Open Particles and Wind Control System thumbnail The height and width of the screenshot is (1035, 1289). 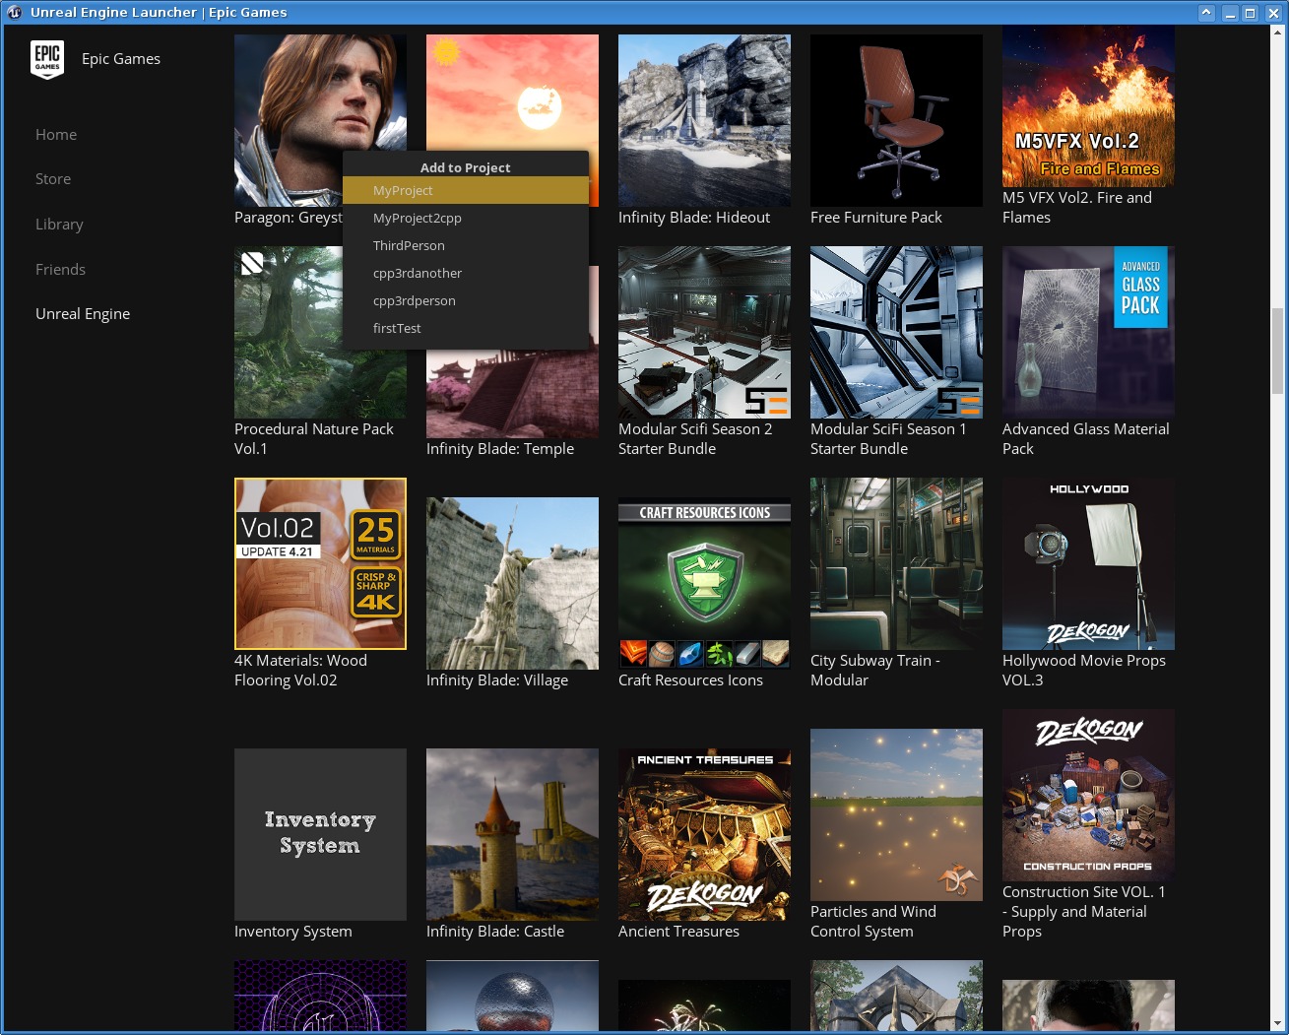(896, 814)
